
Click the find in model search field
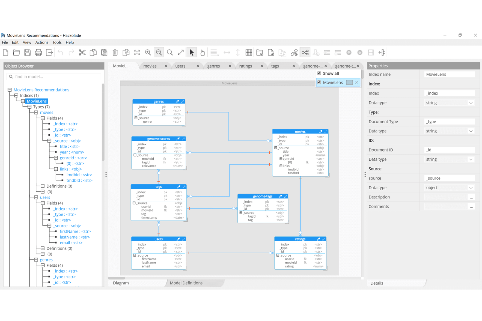point(54,76)
